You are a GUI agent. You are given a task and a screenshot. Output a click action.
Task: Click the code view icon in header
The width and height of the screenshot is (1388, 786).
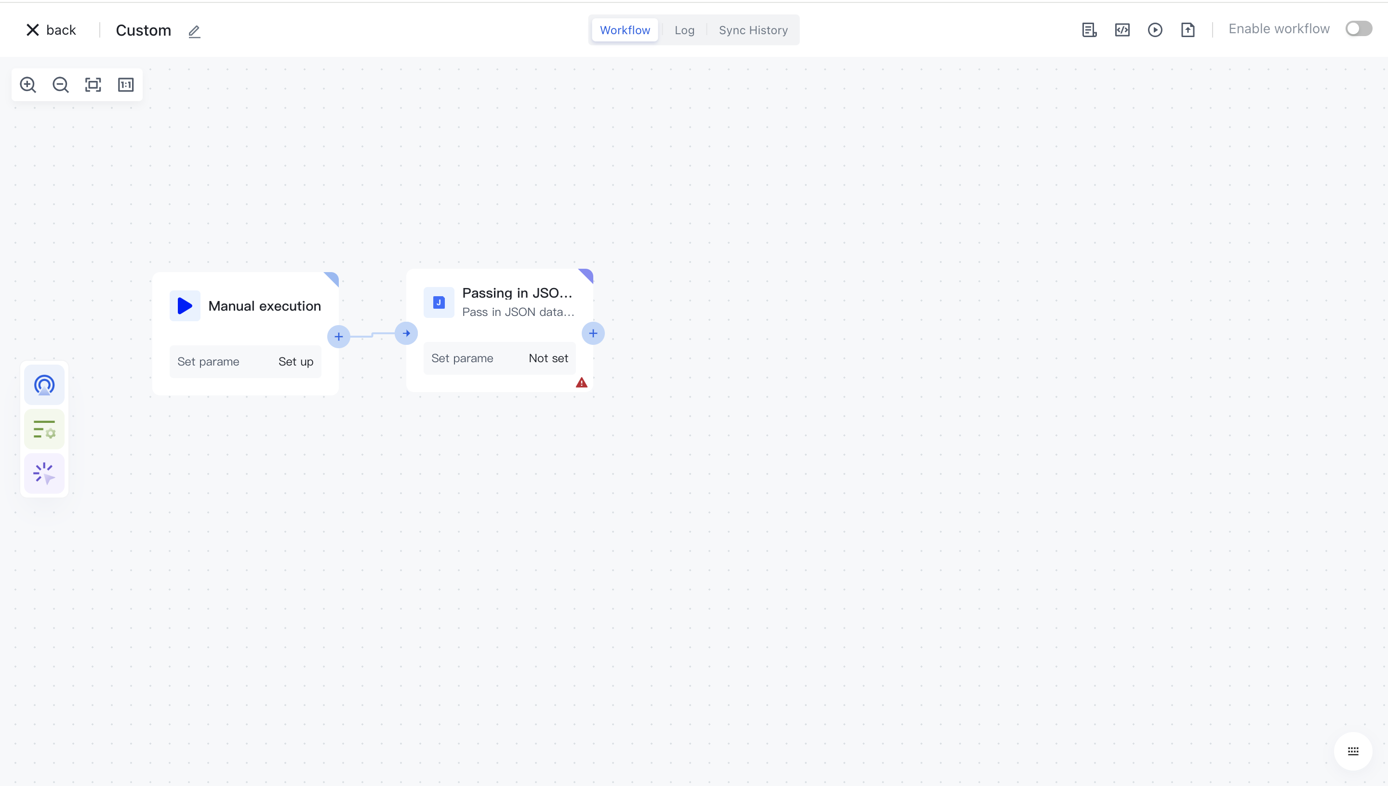pos(1122,30)
